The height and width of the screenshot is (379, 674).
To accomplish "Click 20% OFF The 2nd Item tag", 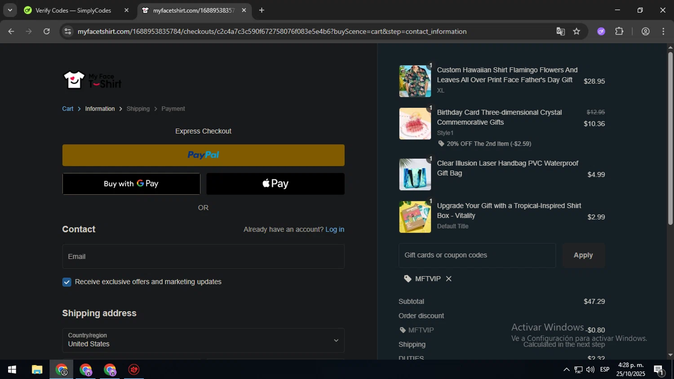I will click(485, 144).
